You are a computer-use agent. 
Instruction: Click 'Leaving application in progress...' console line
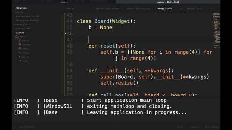[137, 112]
